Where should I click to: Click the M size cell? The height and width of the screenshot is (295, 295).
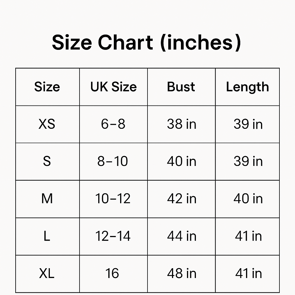tap(47, 199)
